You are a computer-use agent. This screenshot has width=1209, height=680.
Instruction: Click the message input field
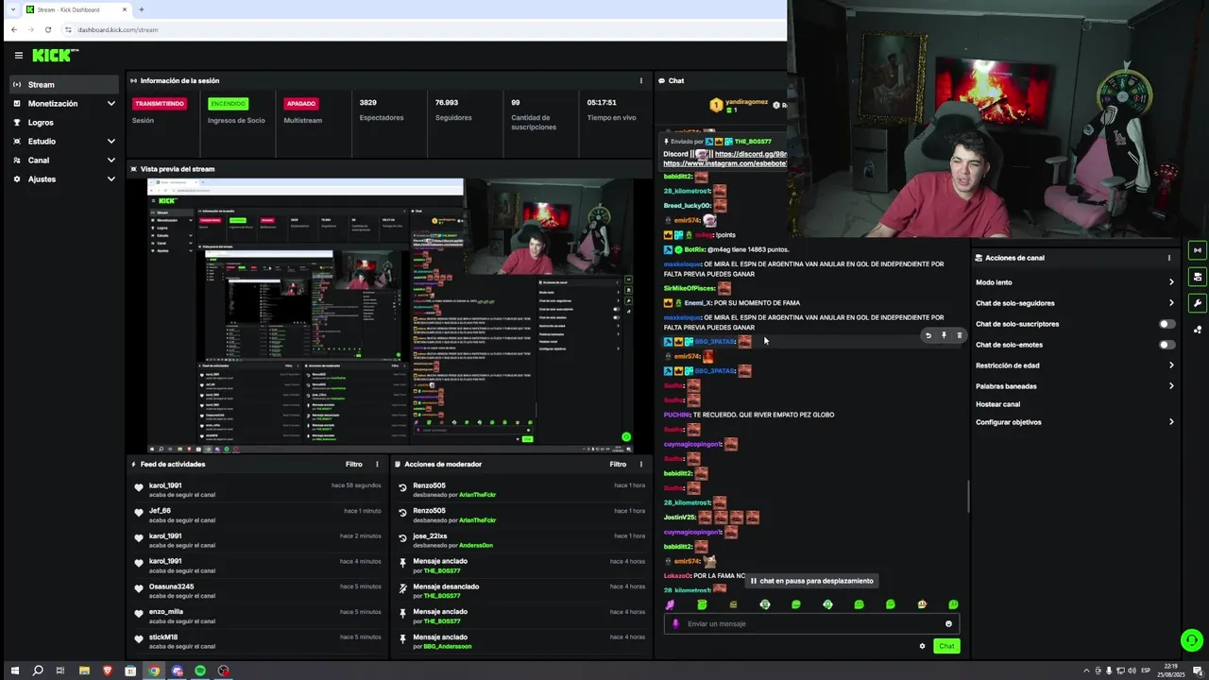click(810, 623)
